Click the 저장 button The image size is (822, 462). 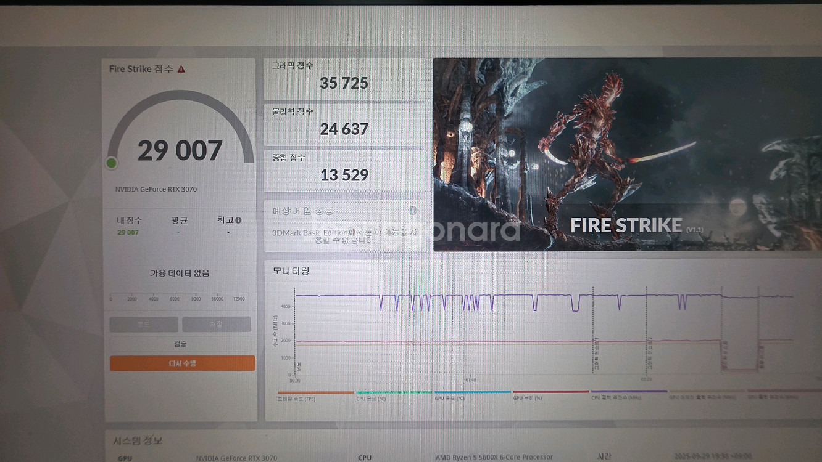[x=216, y=325]
